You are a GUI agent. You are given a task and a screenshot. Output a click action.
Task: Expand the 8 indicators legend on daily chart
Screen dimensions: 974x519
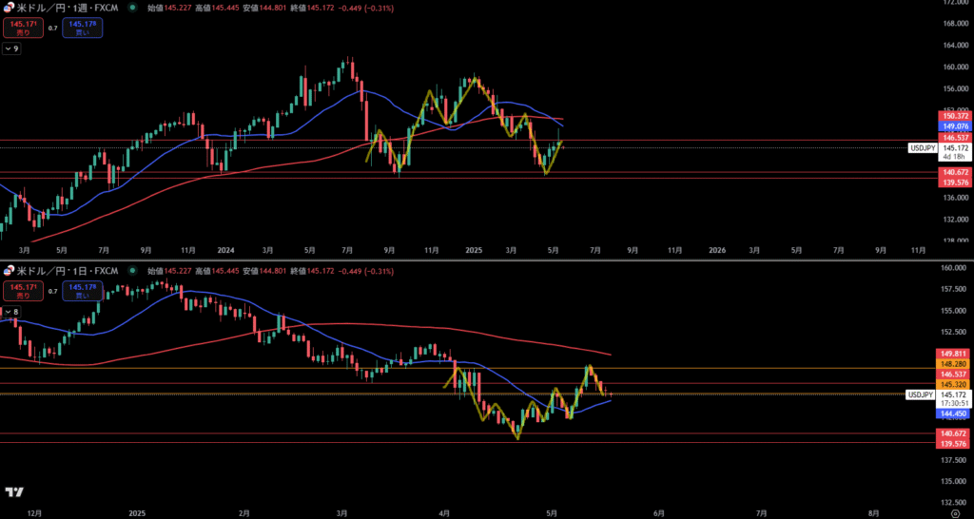coord(11,311)
